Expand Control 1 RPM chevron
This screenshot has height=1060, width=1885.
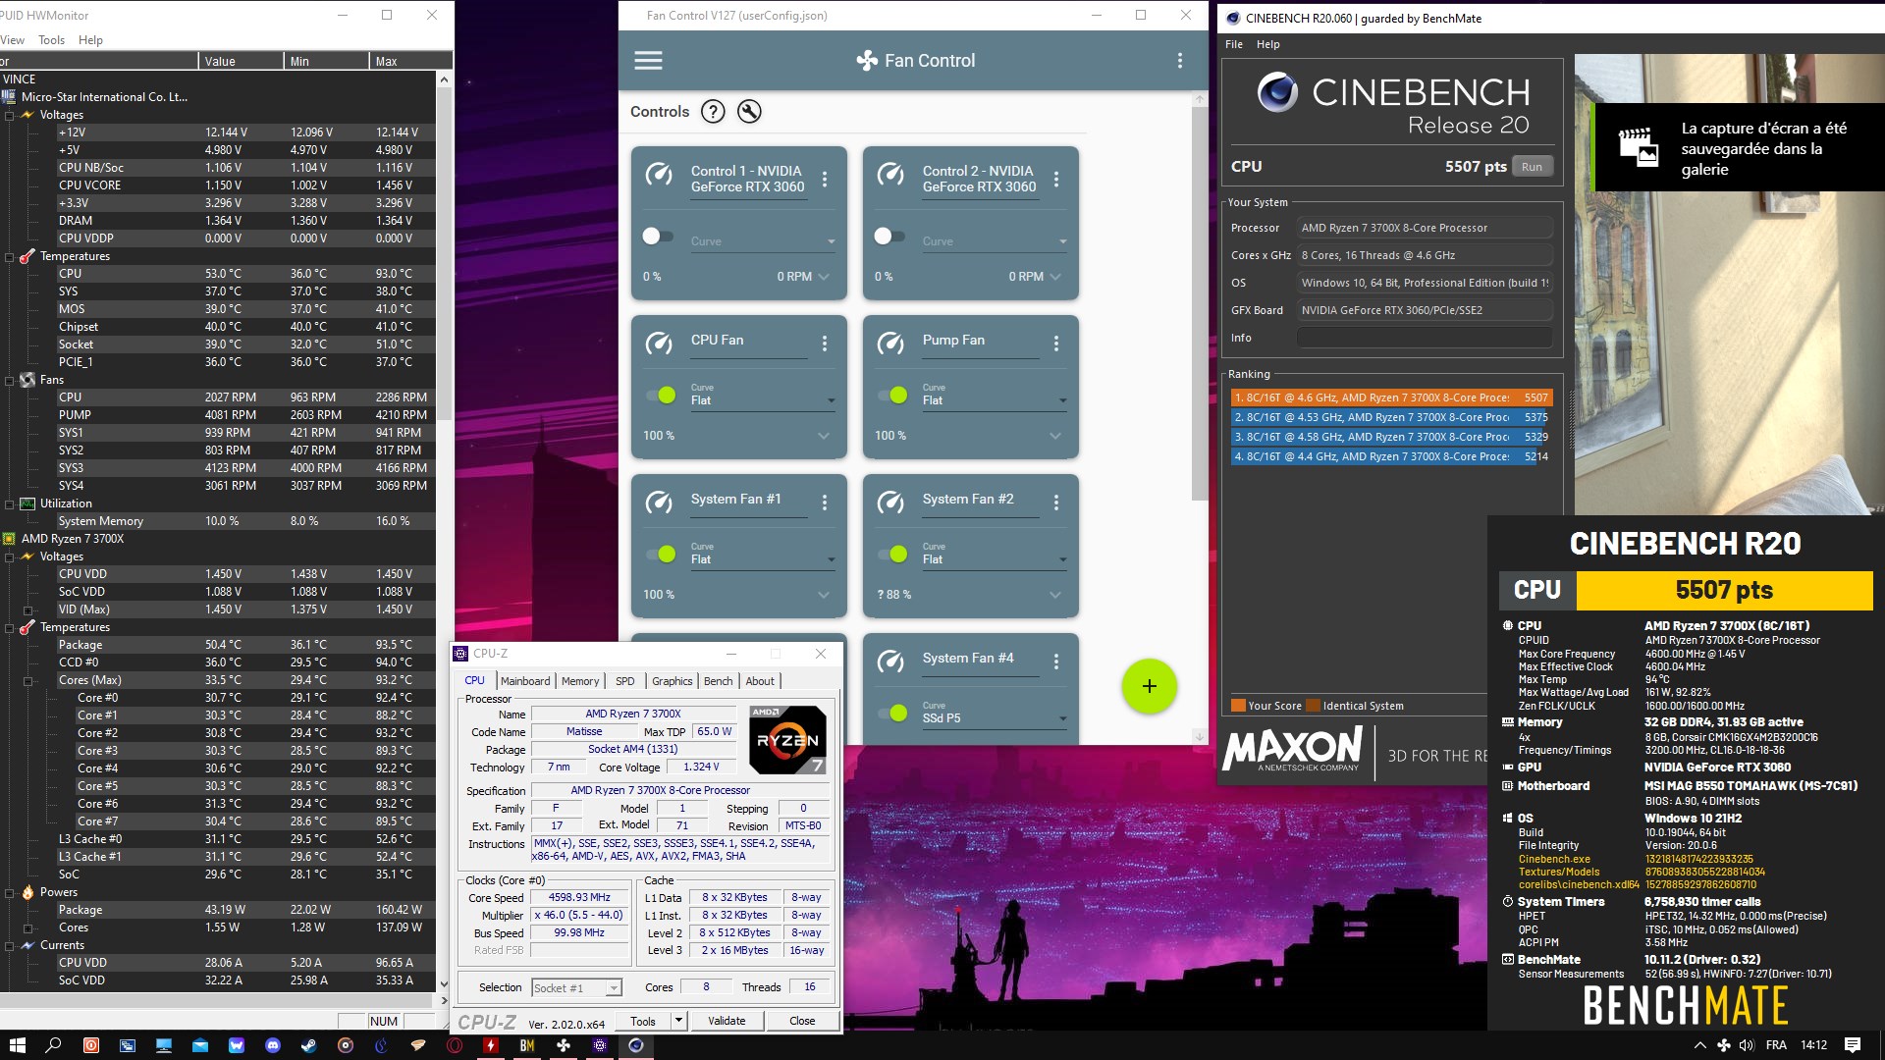pos(824,277)
